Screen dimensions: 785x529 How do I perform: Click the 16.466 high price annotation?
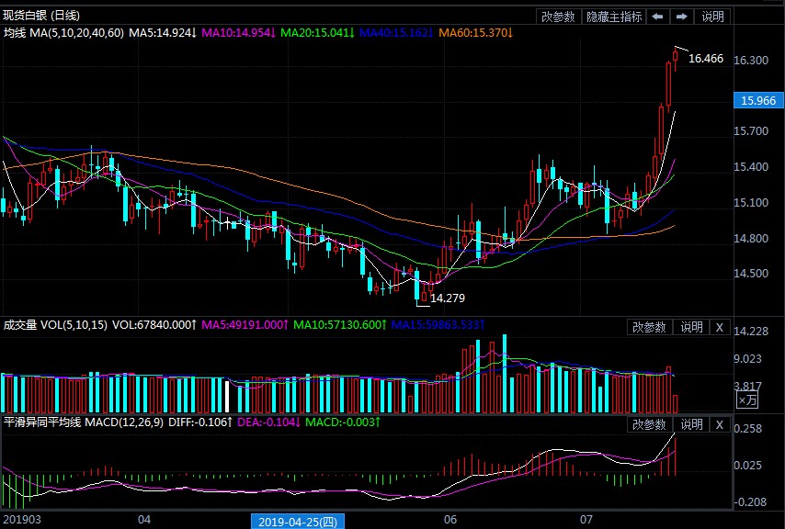706,59
